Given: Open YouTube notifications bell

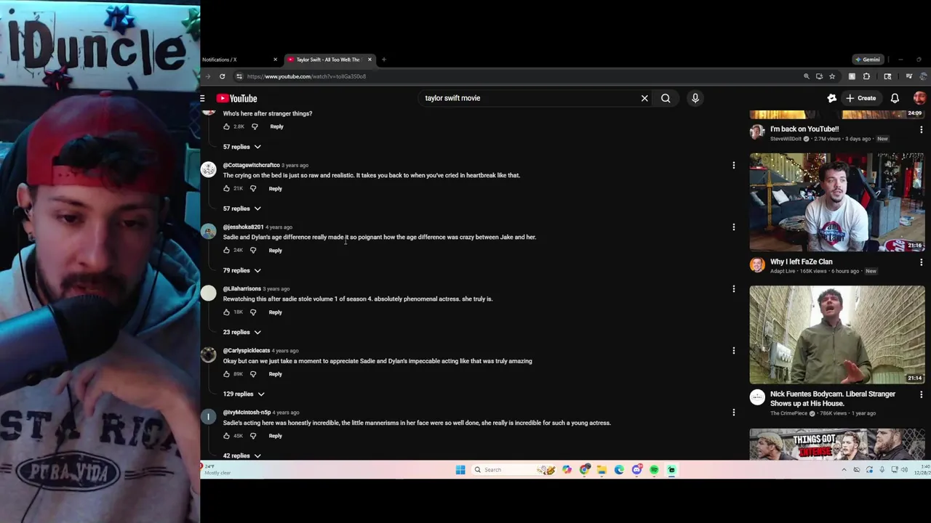Looking at the screenshot, I should pos(895,98).
